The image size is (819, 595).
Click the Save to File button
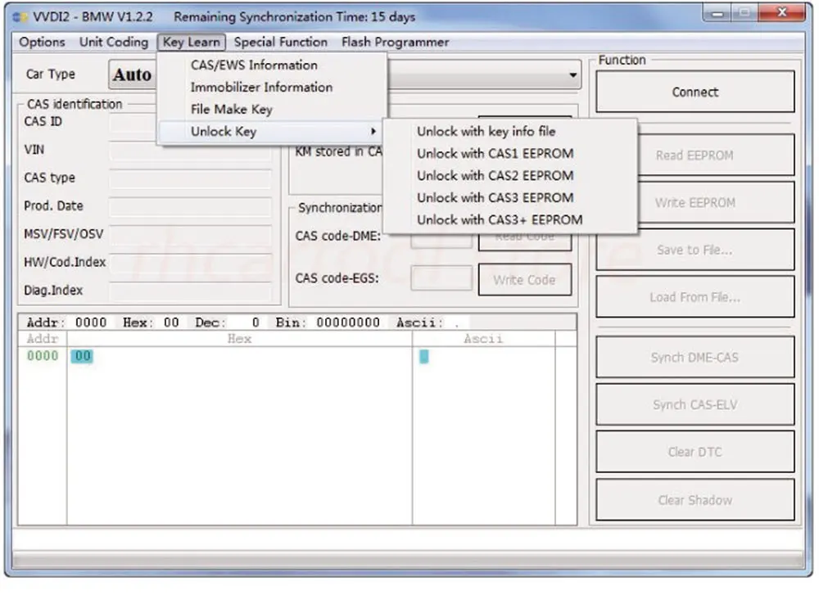click(695, 250)
